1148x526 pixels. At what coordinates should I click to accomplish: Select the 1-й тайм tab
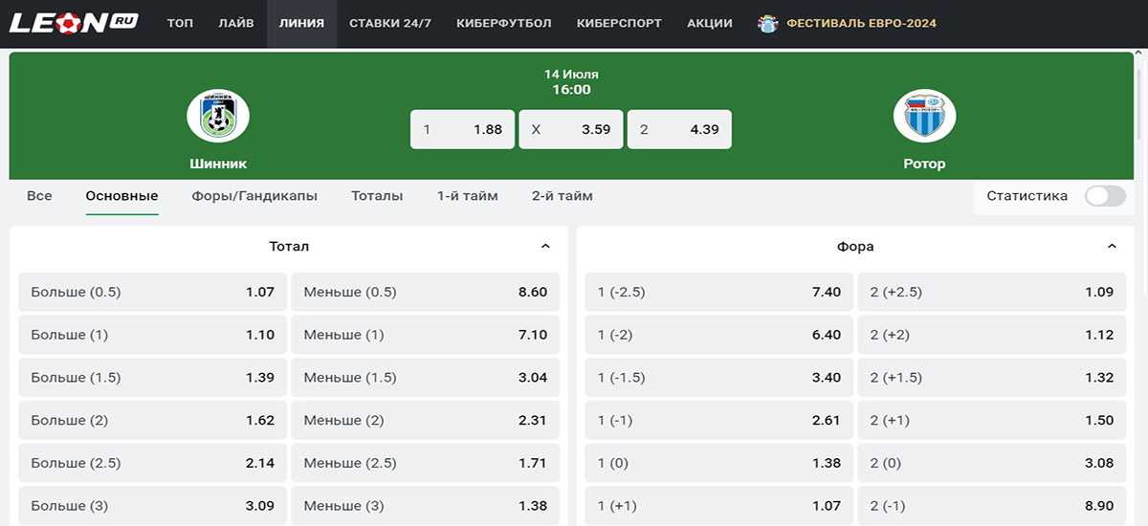(x=468, y=196)
